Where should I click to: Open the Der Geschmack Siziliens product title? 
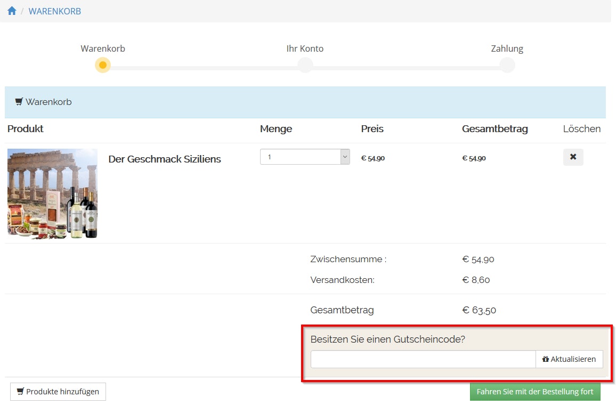[x=164, y=159]
